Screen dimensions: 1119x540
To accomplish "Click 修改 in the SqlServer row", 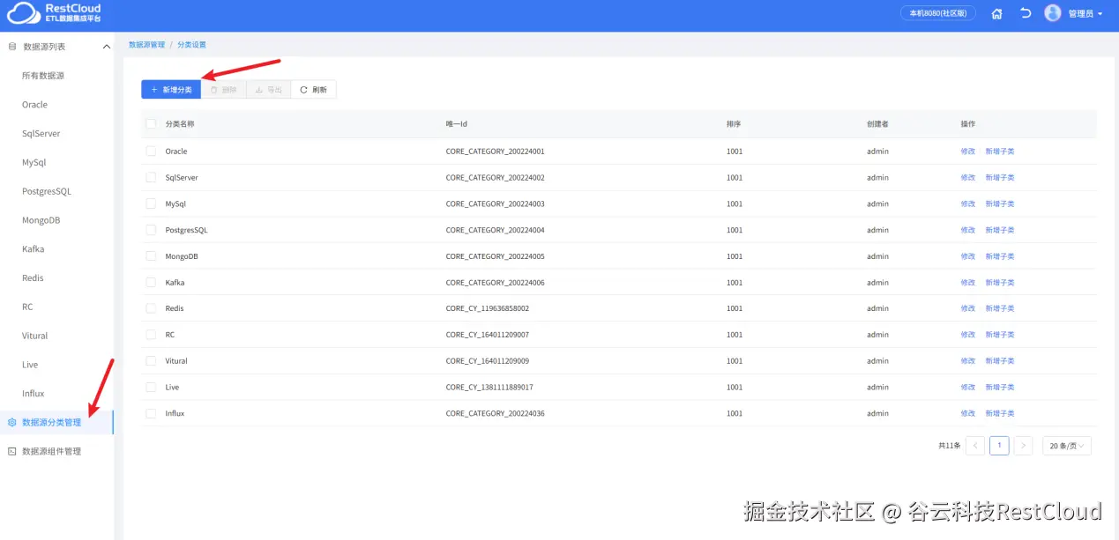I will 968,178.
